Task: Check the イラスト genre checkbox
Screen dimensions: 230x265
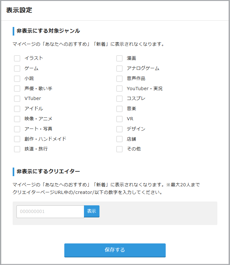Action: pyautogui.click(x=17, y=58)
